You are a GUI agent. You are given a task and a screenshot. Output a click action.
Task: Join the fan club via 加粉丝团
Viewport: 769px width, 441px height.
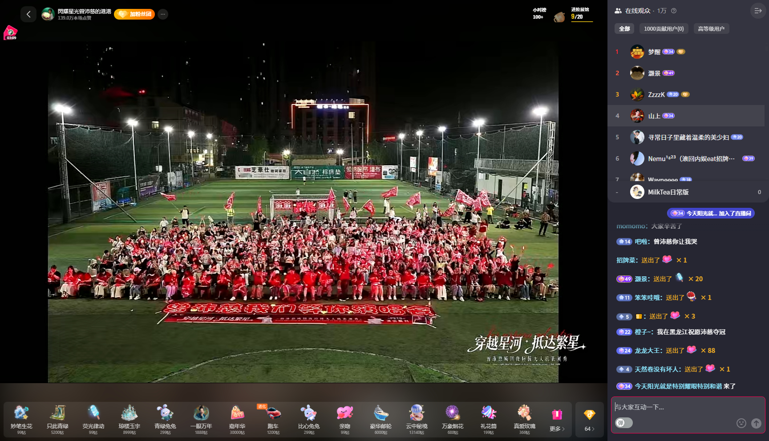(x=134, y=14)
